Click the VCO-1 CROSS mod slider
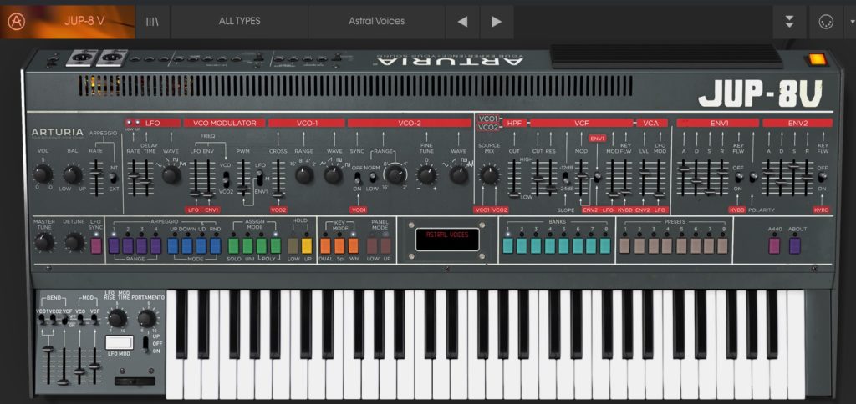This screenshot has height=404, width=856. point(278,179)
